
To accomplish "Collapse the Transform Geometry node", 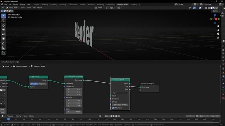I will click(x=66, y=77).
